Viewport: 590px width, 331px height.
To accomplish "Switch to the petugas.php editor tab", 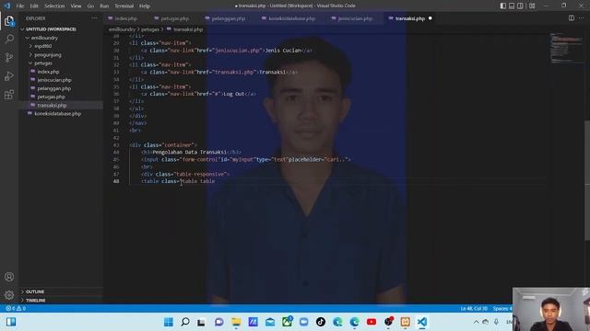I will point(174,18).
